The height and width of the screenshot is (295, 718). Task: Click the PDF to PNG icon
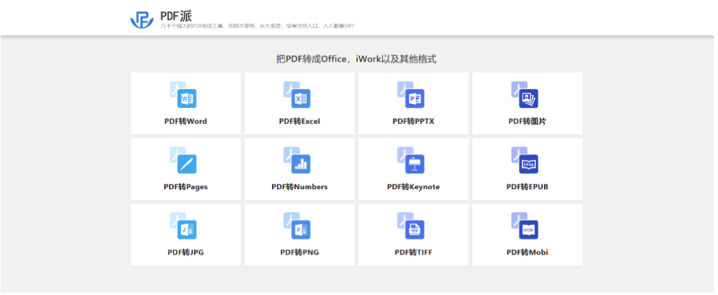(297, 226)
